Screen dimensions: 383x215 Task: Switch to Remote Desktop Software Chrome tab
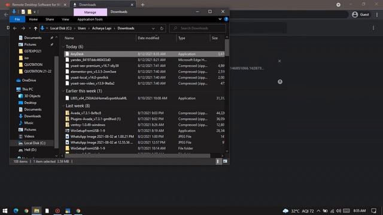[35, 5]
